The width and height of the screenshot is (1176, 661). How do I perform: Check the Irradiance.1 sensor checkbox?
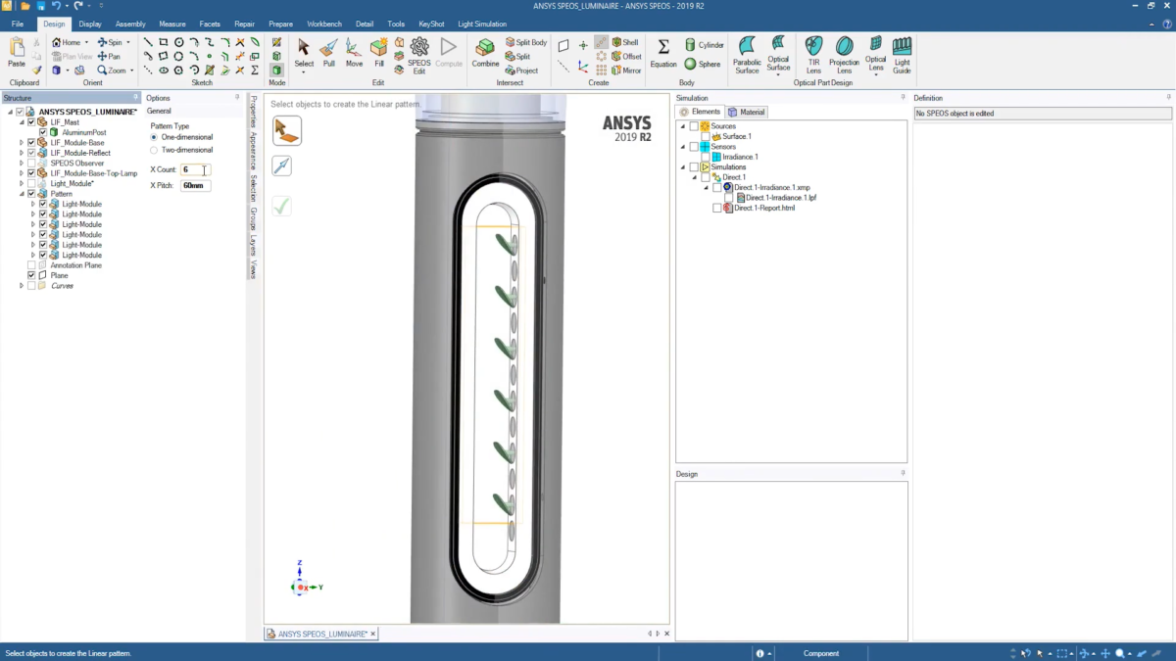[x=706, y=157]
